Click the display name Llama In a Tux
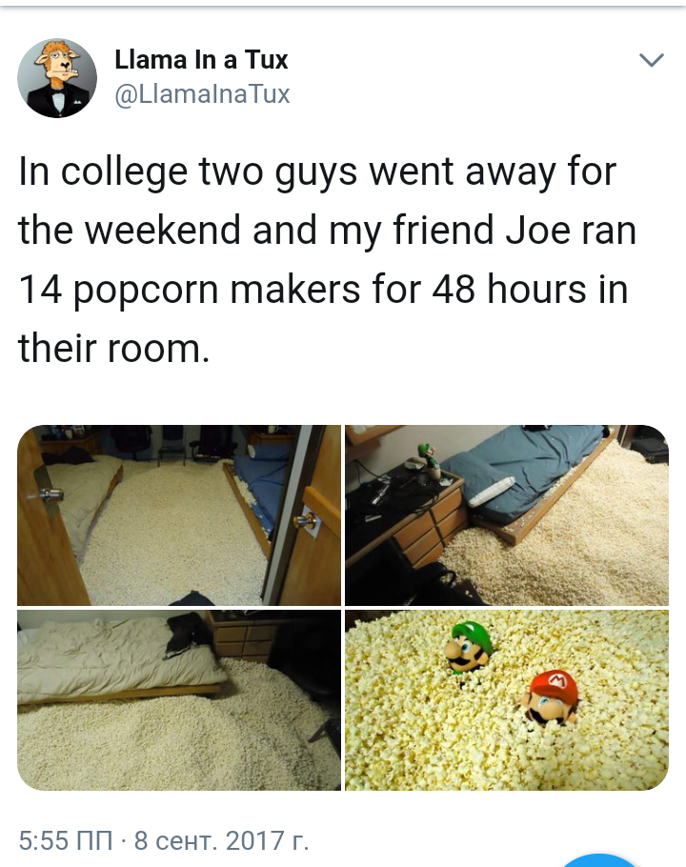The height and width of the screenshot is (867, 686). coord(201,59)
